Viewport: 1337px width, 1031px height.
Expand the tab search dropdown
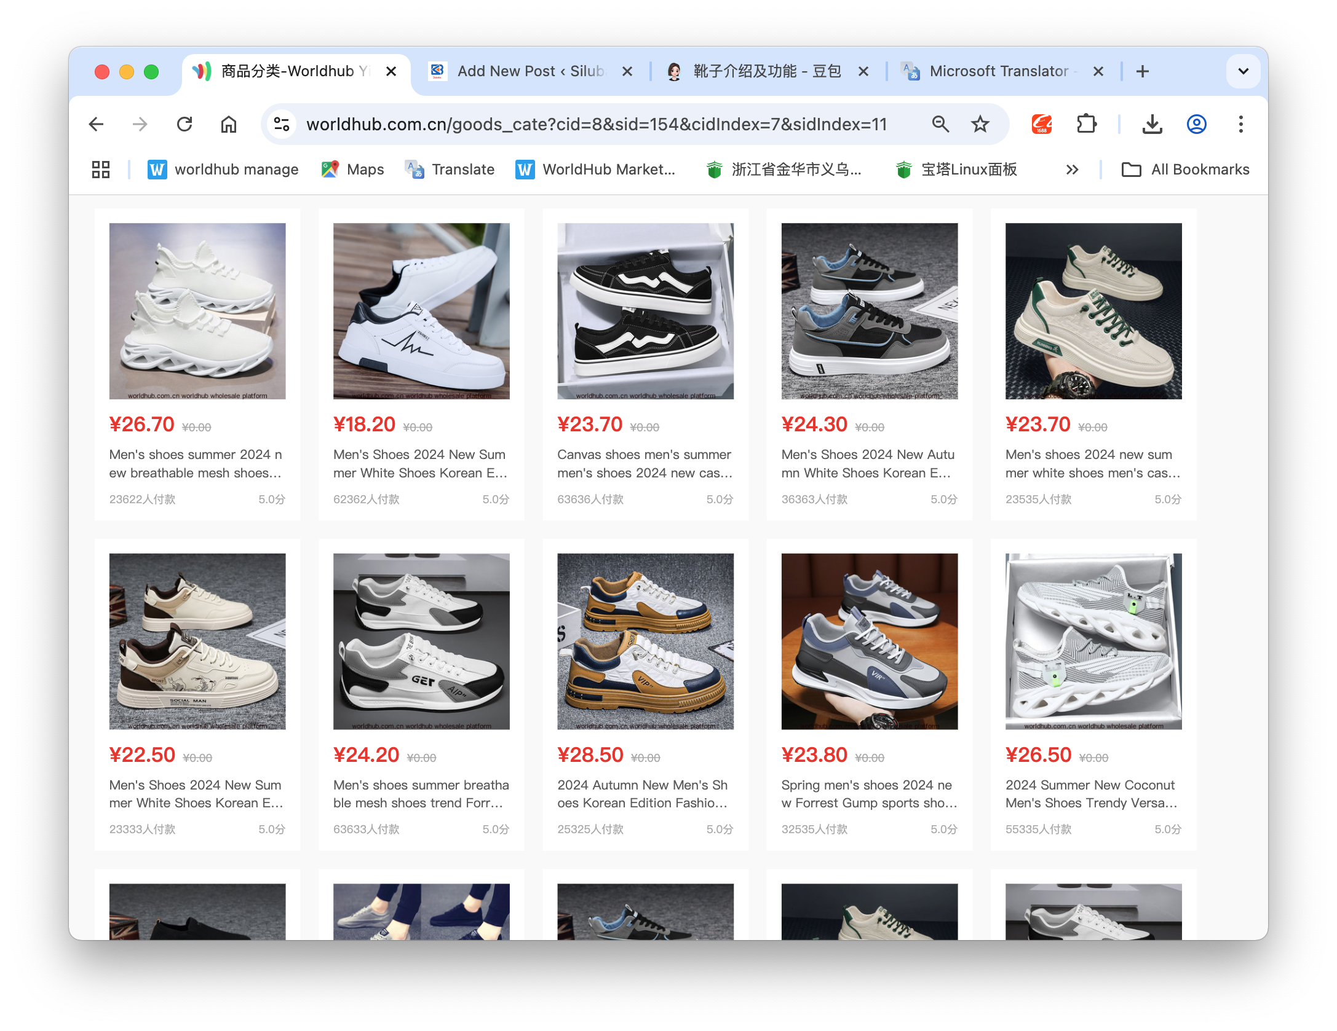click(x=1243, y=71)
